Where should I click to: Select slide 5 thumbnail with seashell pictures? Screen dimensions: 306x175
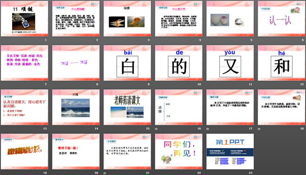click(x=230, y=19)
